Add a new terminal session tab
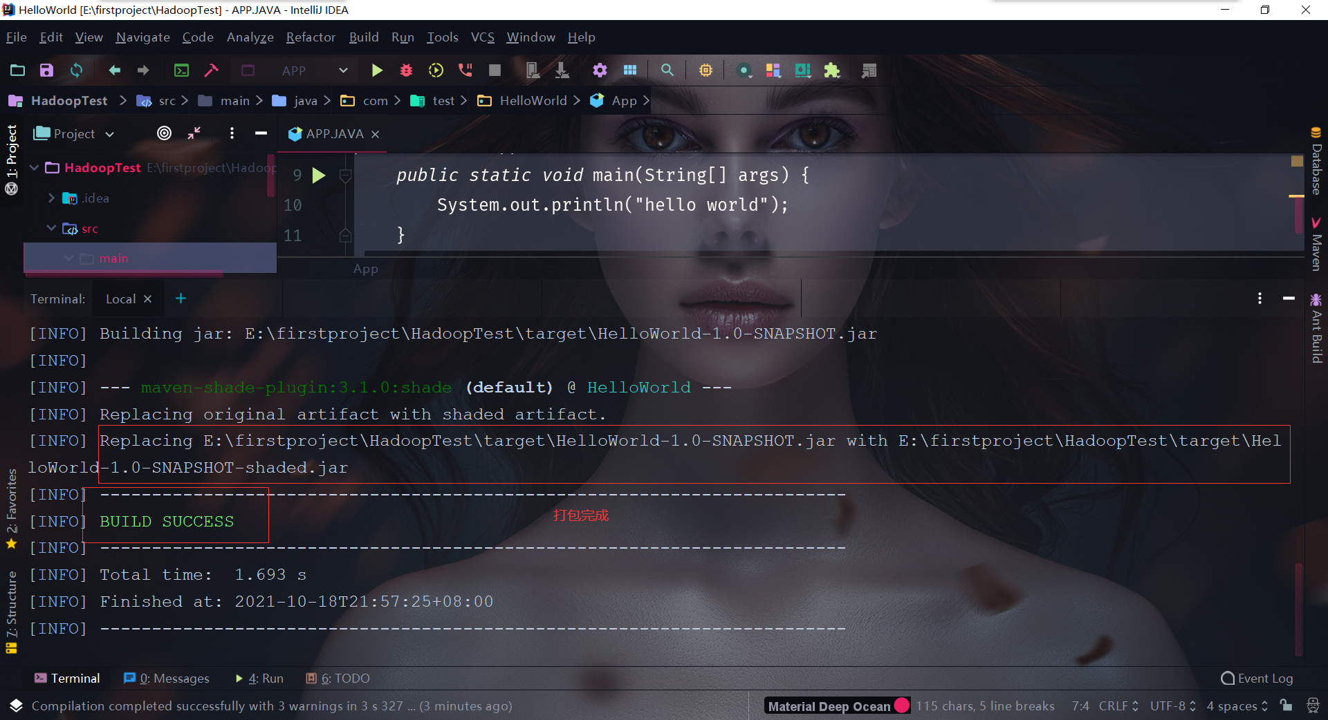 click(x=181, y=299)
